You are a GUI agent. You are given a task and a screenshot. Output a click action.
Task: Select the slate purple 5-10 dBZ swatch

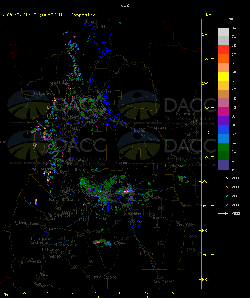pyautogui.click(x=223, y=165)
